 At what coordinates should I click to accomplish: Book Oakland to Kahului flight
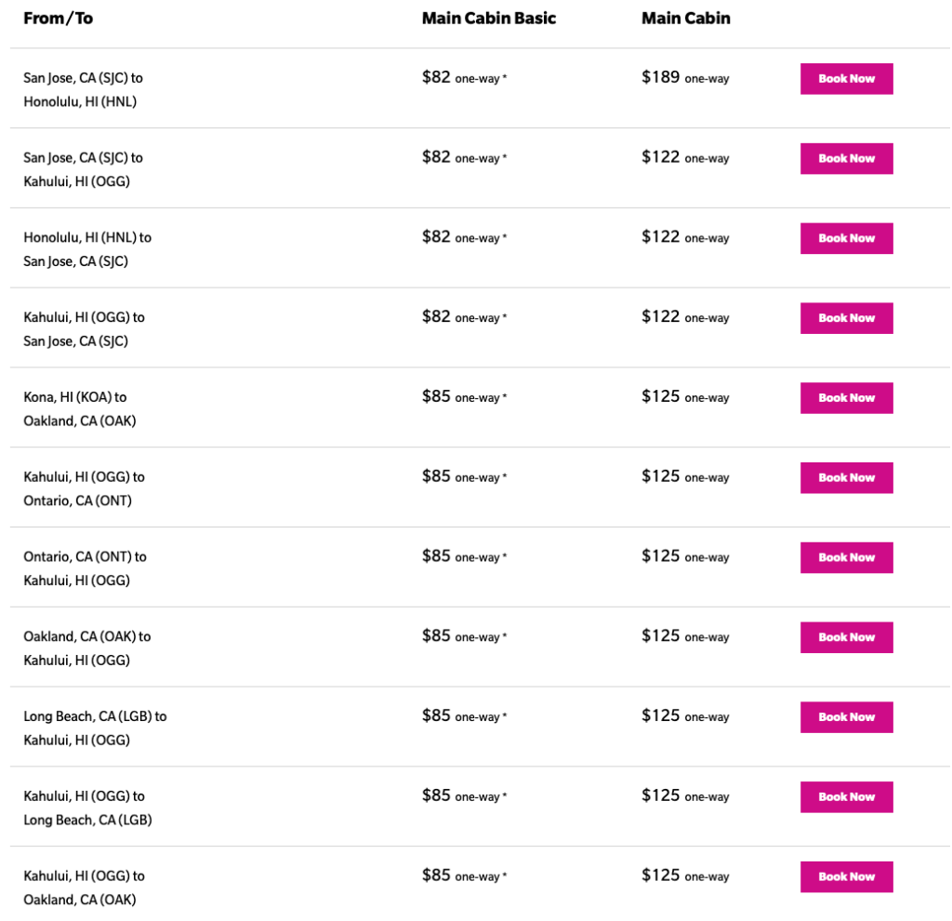(x=846, y=638)
